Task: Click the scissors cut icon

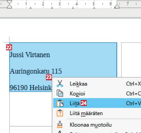Action: 60,84
